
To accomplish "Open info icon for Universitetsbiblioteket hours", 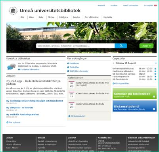I will tap(155, 69).
